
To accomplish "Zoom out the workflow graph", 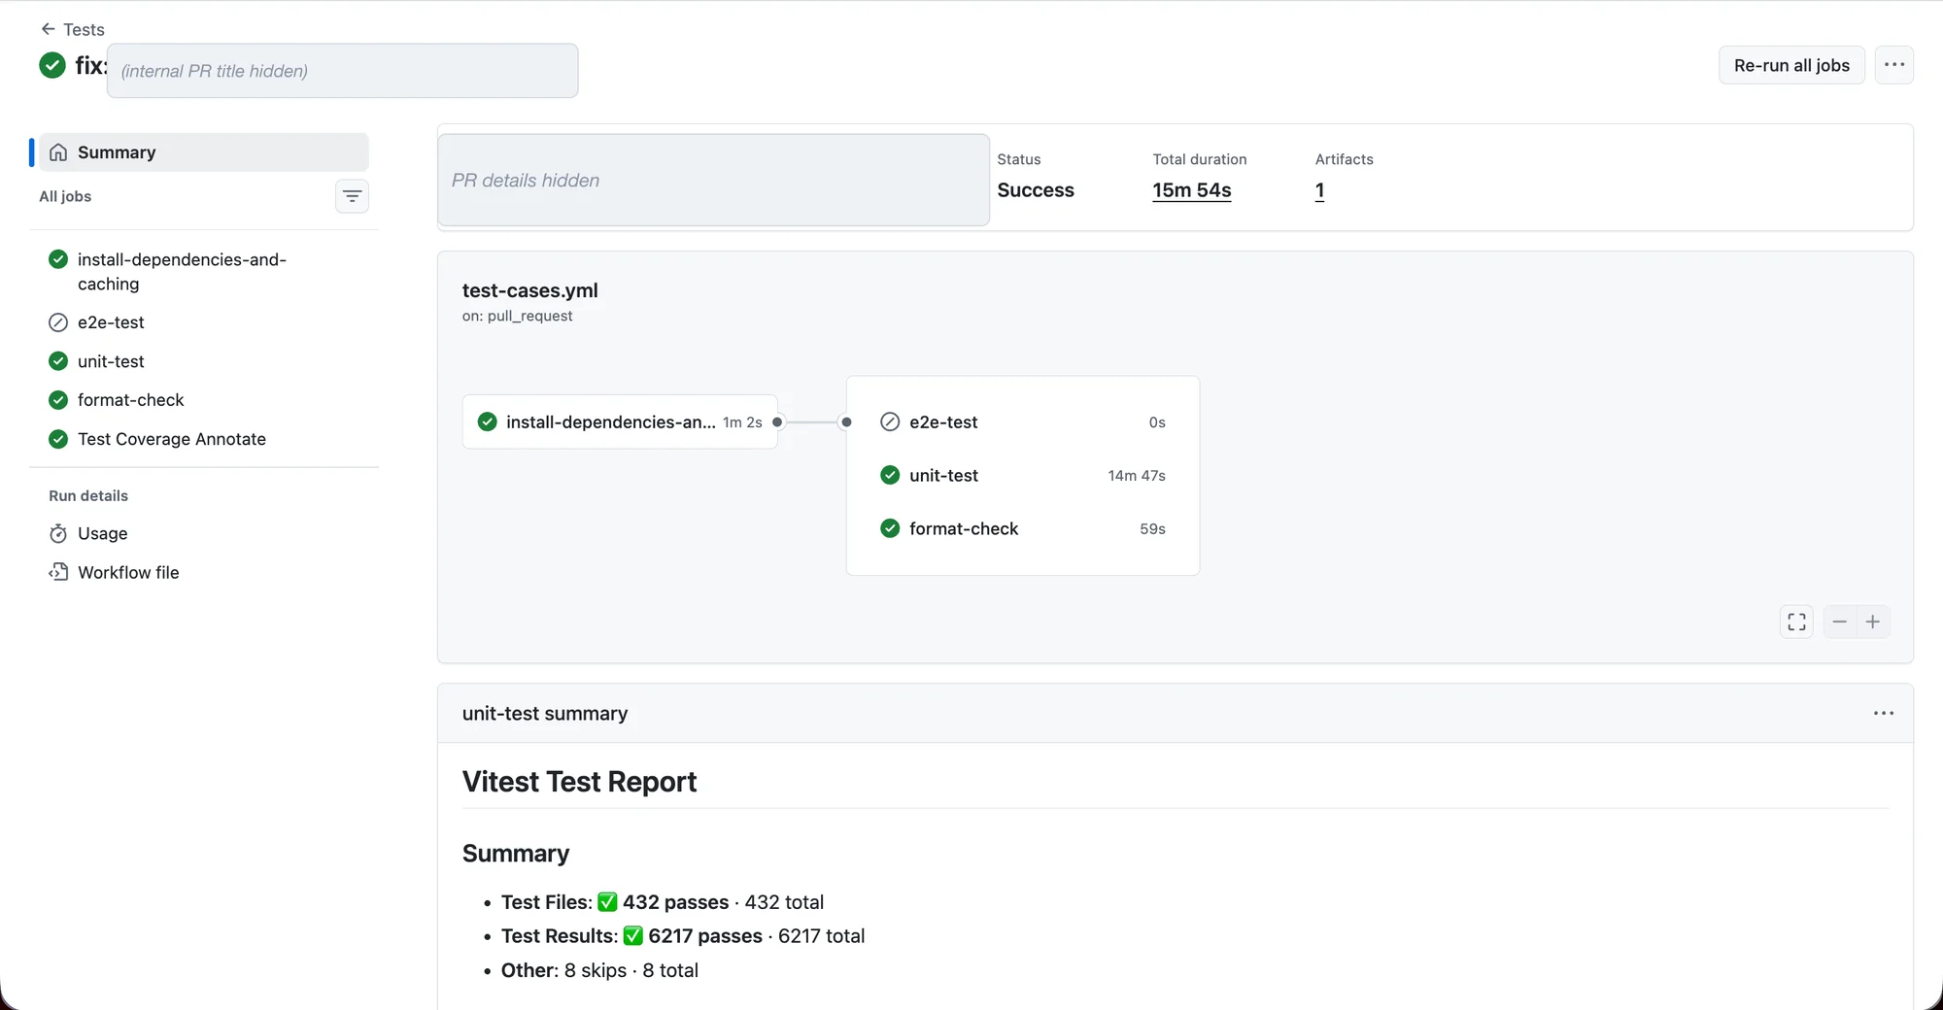I will point(1839,622).
